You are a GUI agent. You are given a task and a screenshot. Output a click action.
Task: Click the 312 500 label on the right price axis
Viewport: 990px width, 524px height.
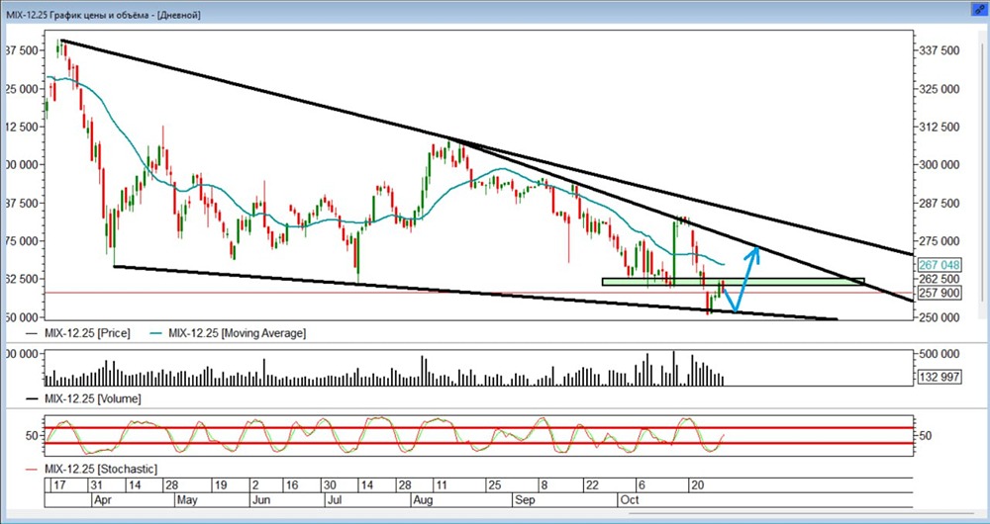pyautogui.click(x=940, y=127)
